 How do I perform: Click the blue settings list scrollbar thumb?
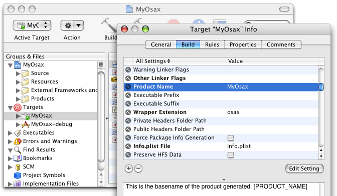click(x=321, y=87)
